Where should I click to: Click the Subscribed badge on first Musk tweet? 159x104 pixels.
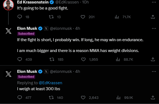(26, 34)
